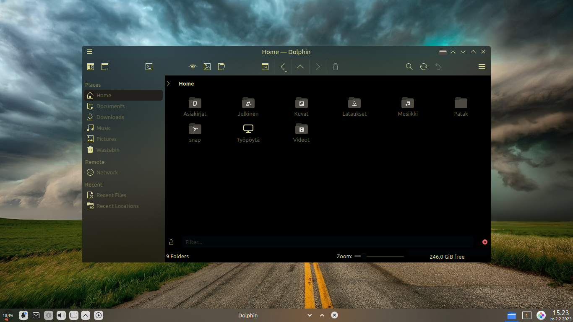Image resolution: width=573 pixels, height=322 pixels.
Task: Toggle the filter bar lock icon
Action: point(171,242)
